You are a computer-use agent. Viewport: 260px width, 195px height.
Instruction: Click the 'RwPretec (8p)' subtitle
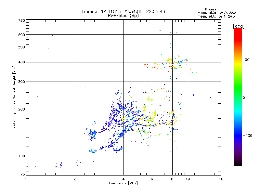pyautogui.click(x=123, y=16)
